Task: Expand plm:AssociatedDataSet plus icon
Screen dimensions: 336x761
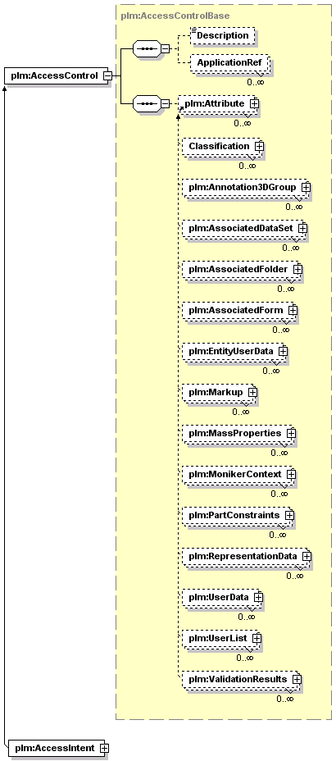Action: click(x=302, y=228)
